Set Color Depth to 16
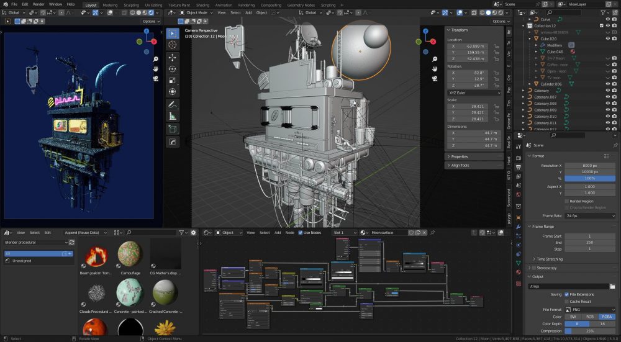 tap(603, 324)
